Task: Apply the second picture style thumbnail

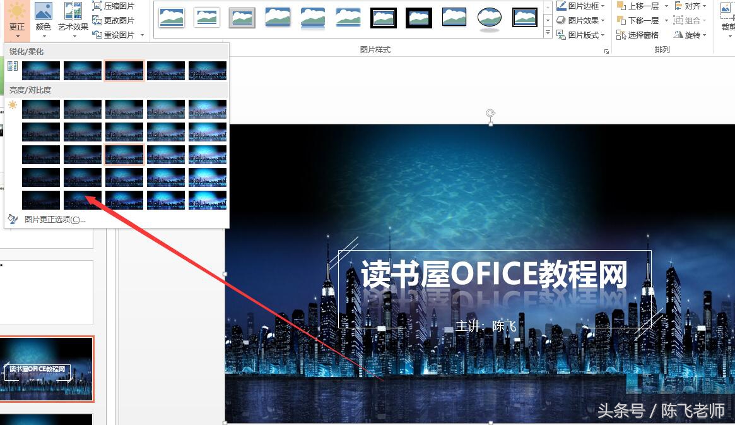Action: pyautogui.click(x=207, y=18)
